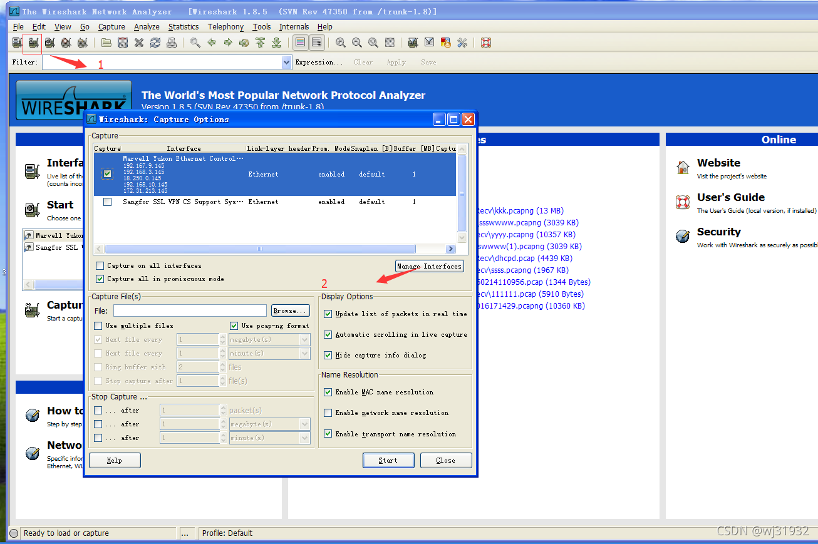Toggle Enable MAC name resolution
This screenshot has height=544, width=818.
click(328, 392)
